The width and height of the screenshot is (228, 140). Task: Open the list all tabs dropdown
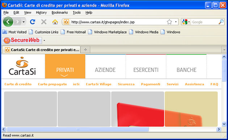click(224, 50)
